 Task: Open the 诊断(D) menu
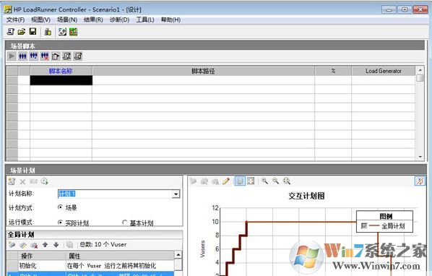click(x=119, y=20)
